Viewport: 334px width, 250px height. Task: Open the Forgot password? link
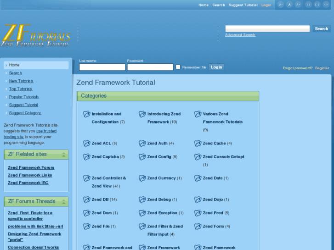point(298,68)
